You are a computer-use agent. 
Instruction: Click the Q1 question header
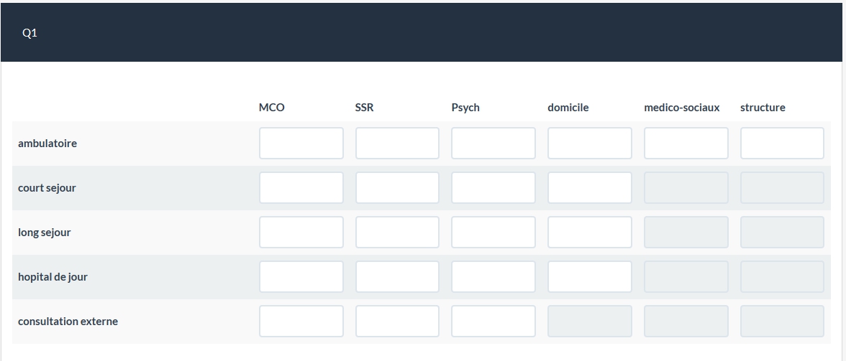tap(29, 33)
